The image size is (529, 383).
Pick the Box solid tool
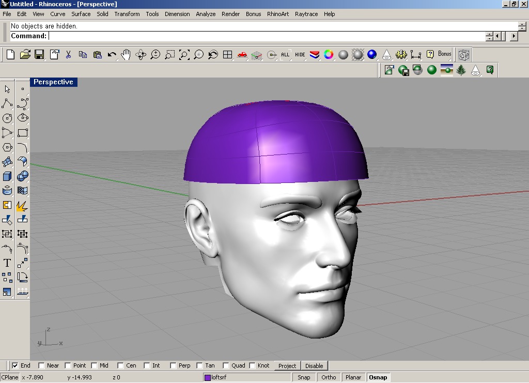(7, 177)
